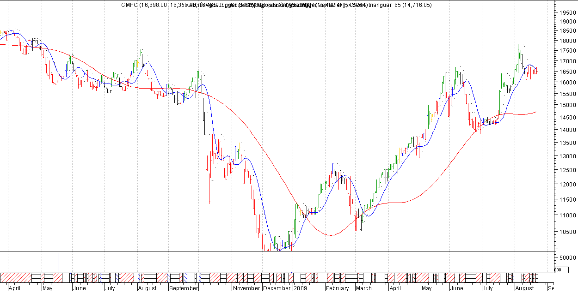The width and height of the screenshot is (578, 305).
Task: Select the March month label
Action: [364, 288]
